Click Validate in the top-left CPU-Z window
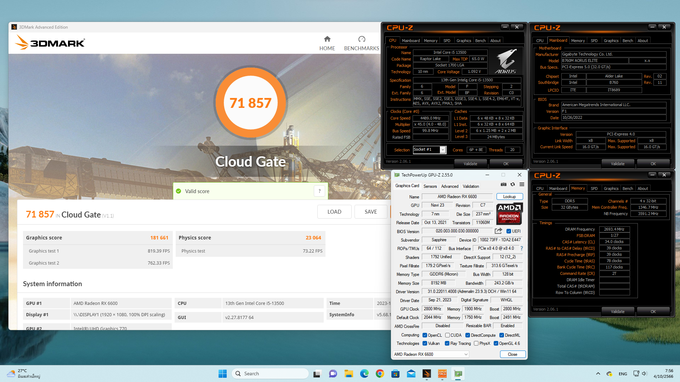The height and width of the screenshot is (382, 680). click(x=470, y=164)
